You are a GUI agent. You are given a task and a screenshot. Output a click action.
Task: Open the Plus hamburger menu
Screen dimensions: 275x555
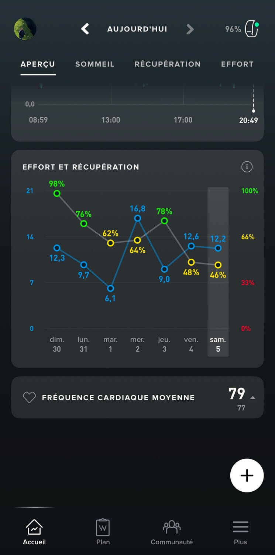[240, 527]
